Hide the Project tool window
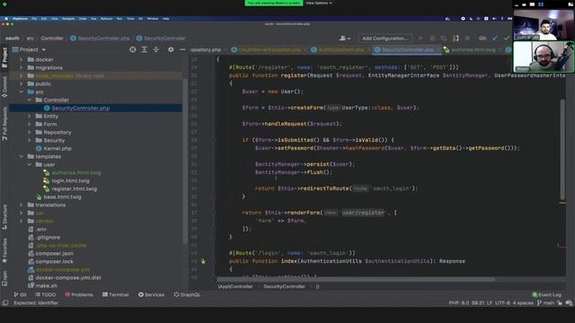 pyautogui.click(x=182, y=49)
